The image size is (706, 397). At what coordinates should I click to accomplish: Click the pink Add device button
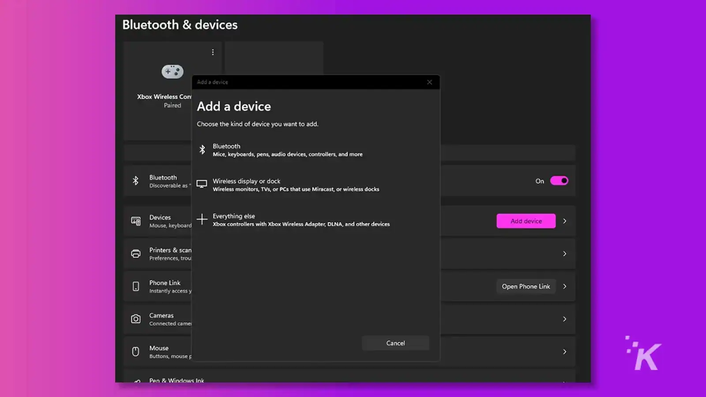point(526,221)
